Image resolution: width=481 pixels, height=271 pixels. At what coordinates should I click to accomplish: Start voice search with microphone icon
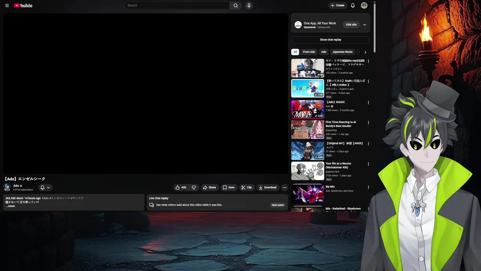tap(249, 6)
